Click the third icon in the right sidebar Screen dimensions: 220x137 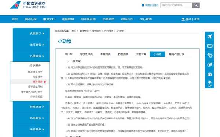pos(209,55)
